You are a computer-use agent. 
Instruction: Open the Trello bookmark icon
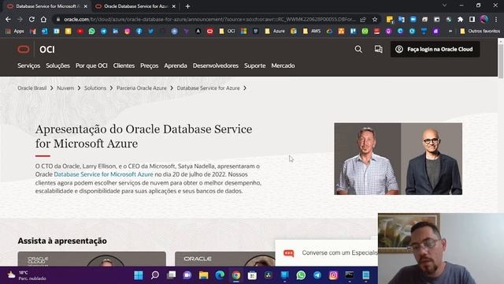pyautogui.click(x=354, y=32)
